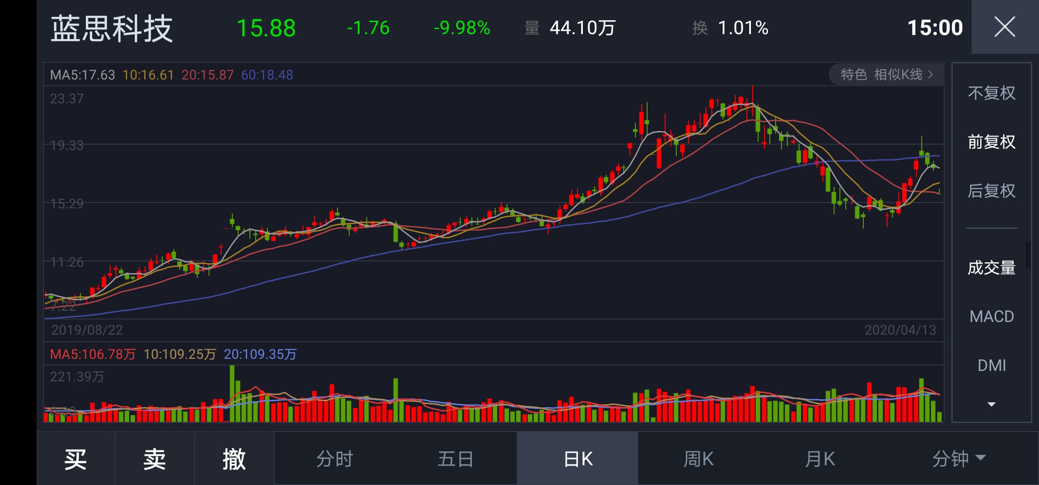
Task: Tap the 买 buy button
Action: pyautogui.click(x=75, y=459)
